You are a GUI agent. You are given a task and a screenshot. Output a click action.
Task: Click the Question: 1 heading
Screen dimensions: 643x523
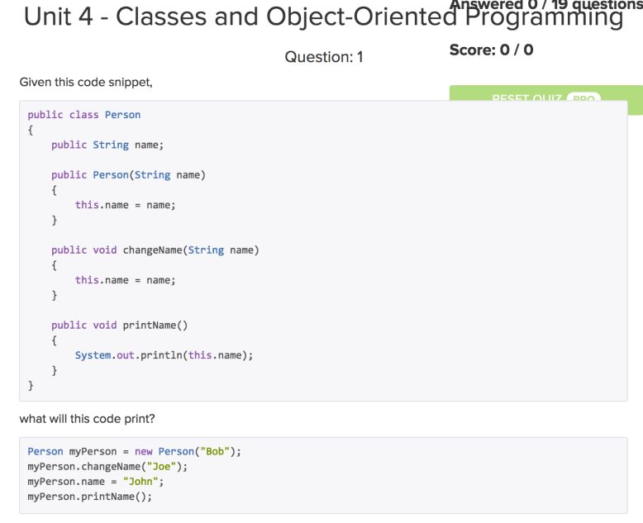point(323,57)
